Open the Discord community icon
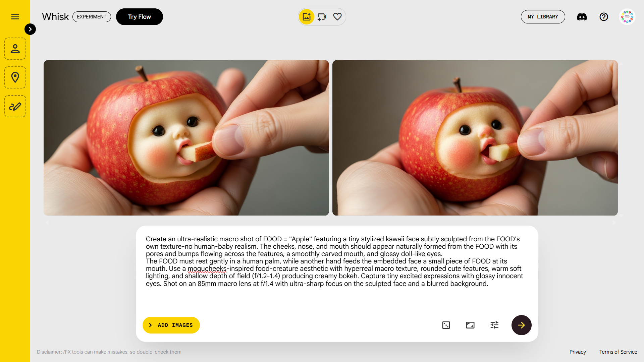Viewport: 644px width, 362px height. point(582,17)
